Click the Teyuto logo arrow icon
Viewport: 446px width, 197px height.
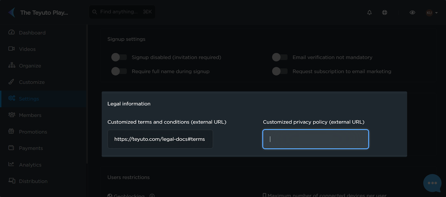point(12,12)
